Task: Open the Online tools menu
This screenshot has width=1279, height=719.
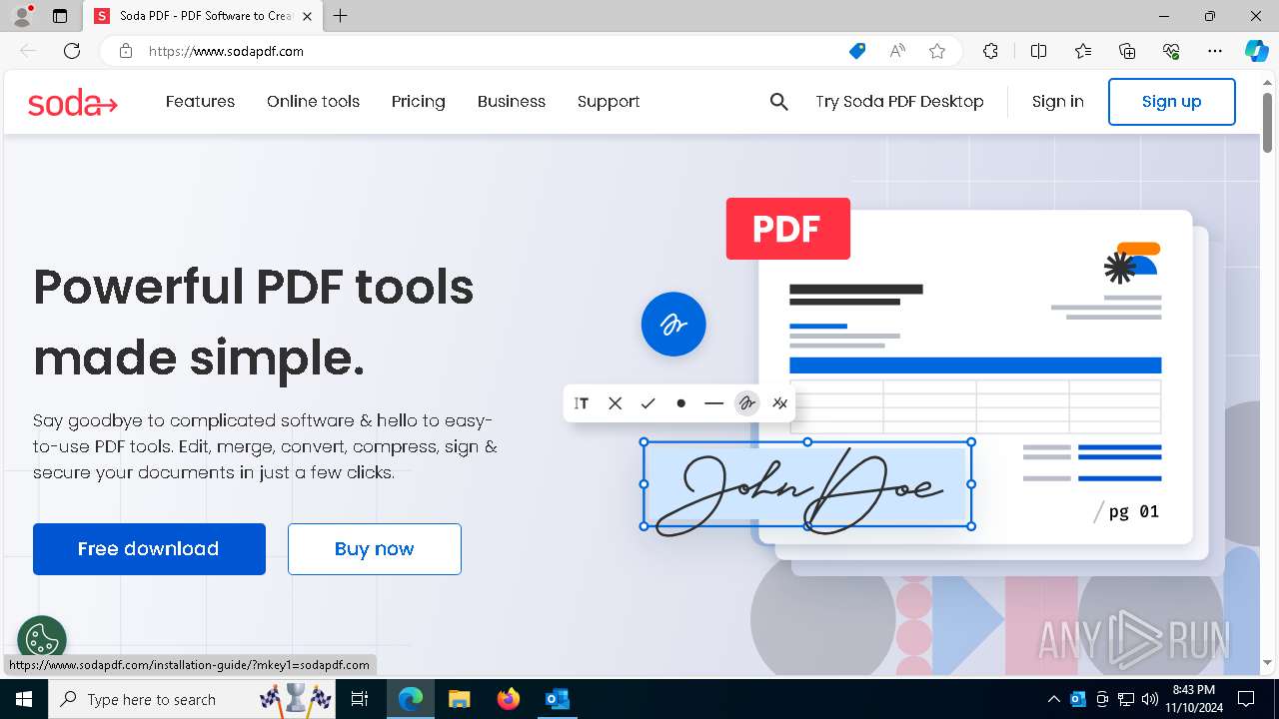Action: tap(313, 102)
